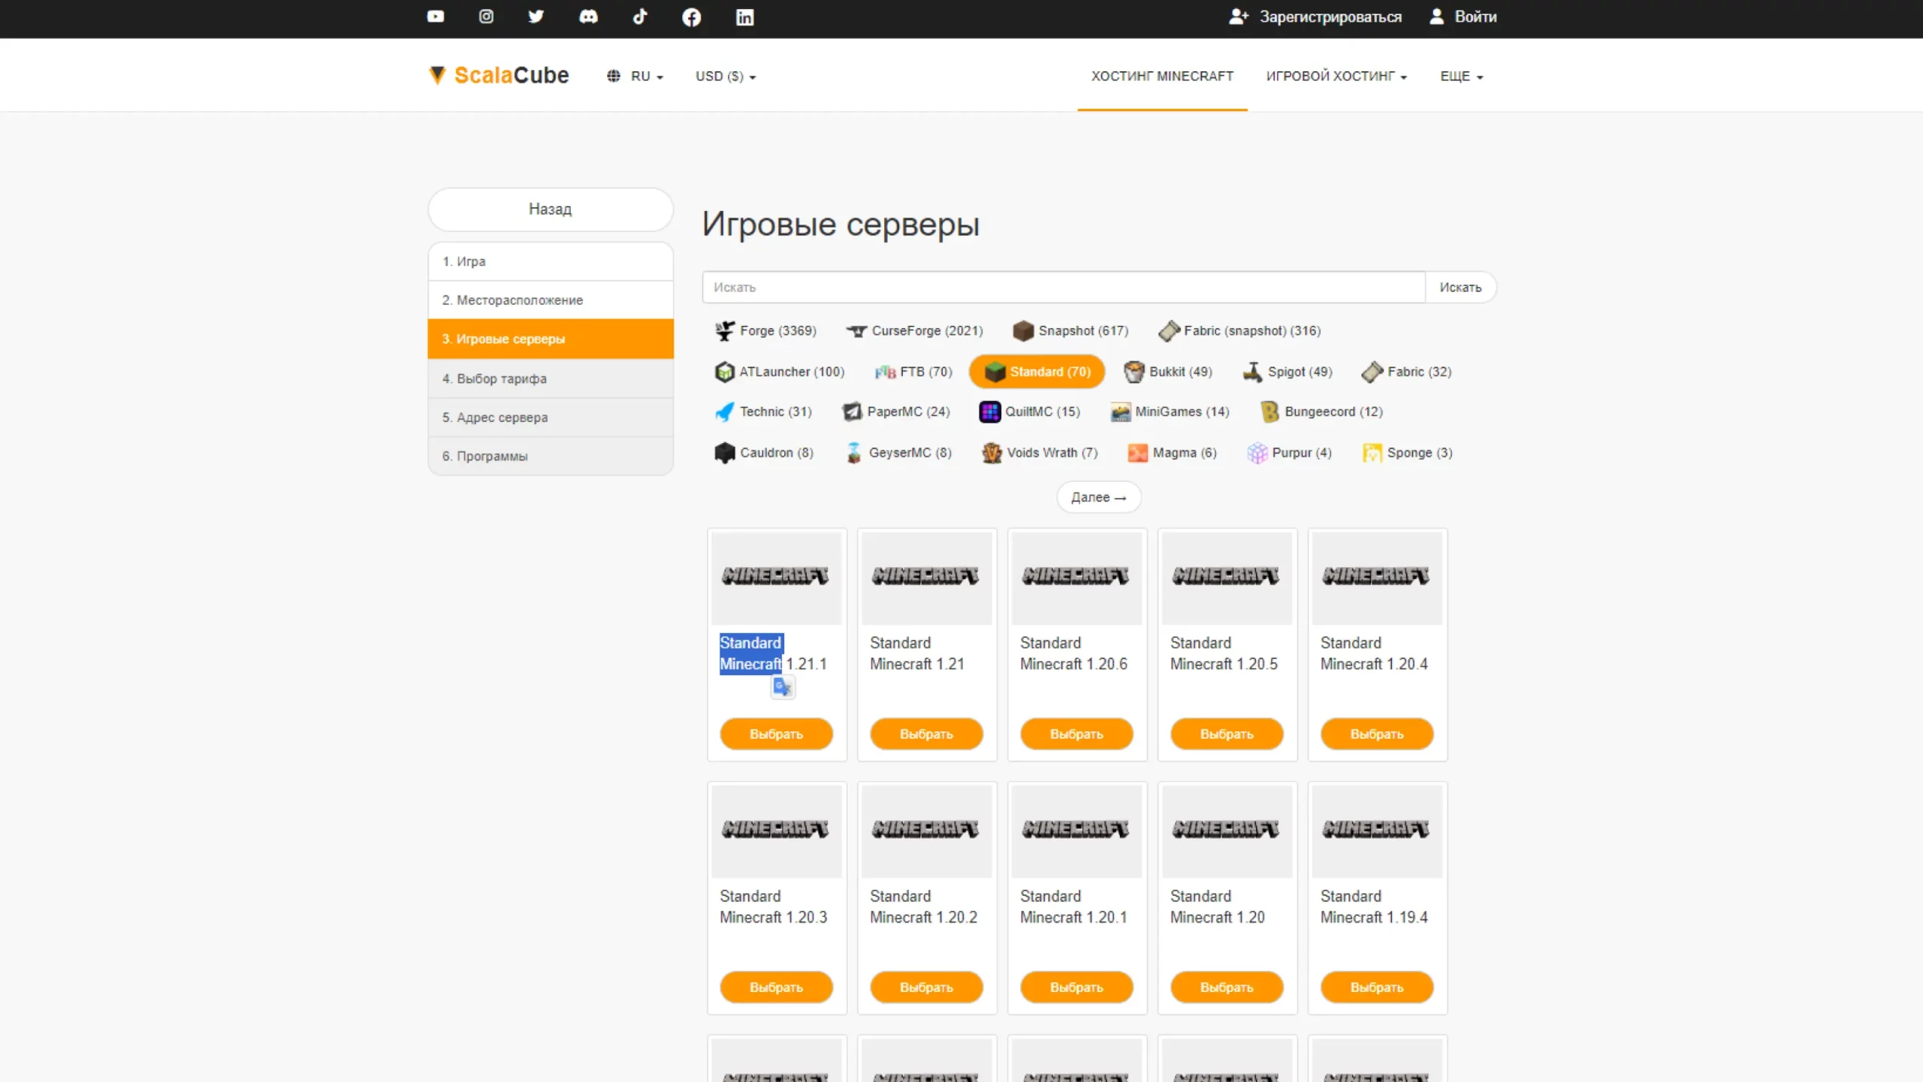Expand the RU language dropdown
The width and height of the screenshot is (1923, 1082).
pyautogui.click(x=635, y=76)
